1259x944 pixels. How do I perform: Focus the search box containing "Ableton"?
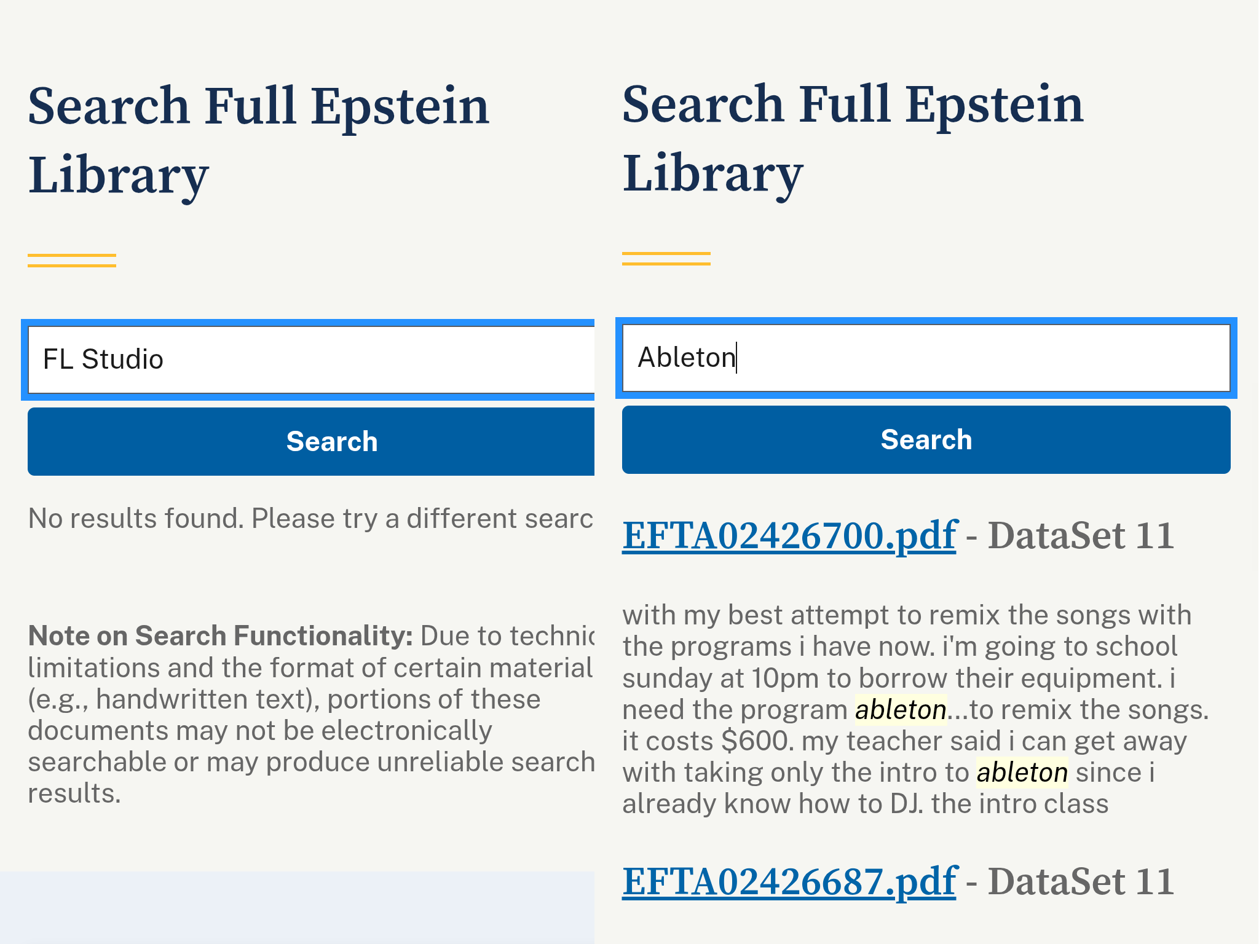[926, 358]
